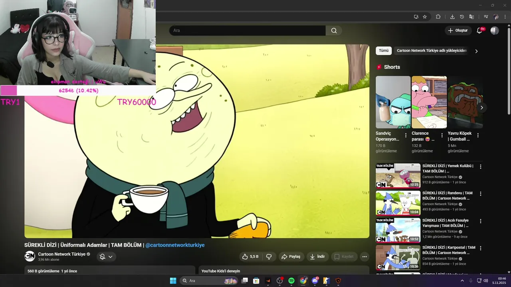
Task: Click the Chrome icon in taskbar
Action: pyautogui.click(x=303, y=281)
